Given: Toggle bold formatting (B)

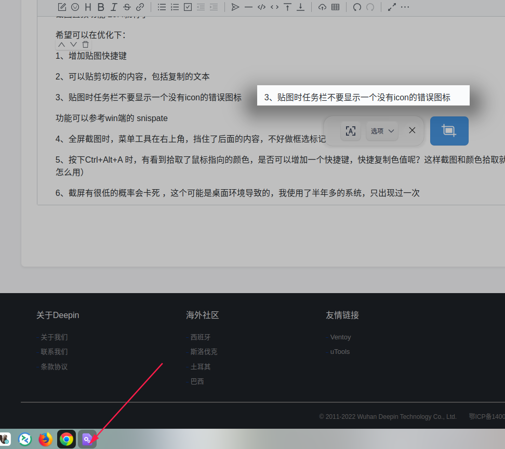Looking at the screenshot, I should (x=101, y=7).
